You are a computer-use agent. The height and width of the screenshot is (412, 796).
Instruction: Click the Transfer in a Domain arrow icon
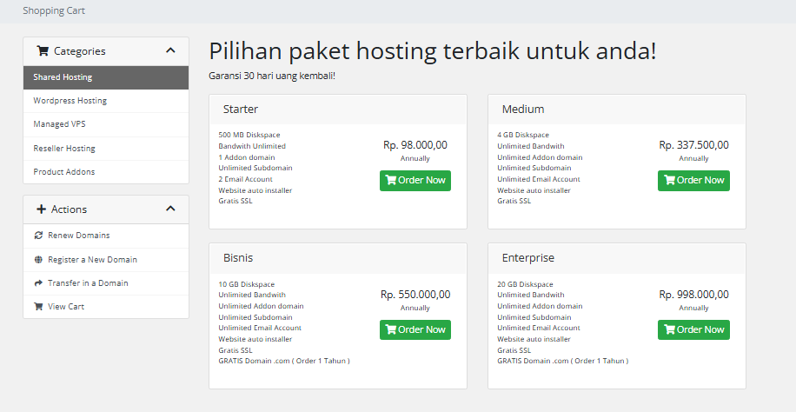(38, 283)
